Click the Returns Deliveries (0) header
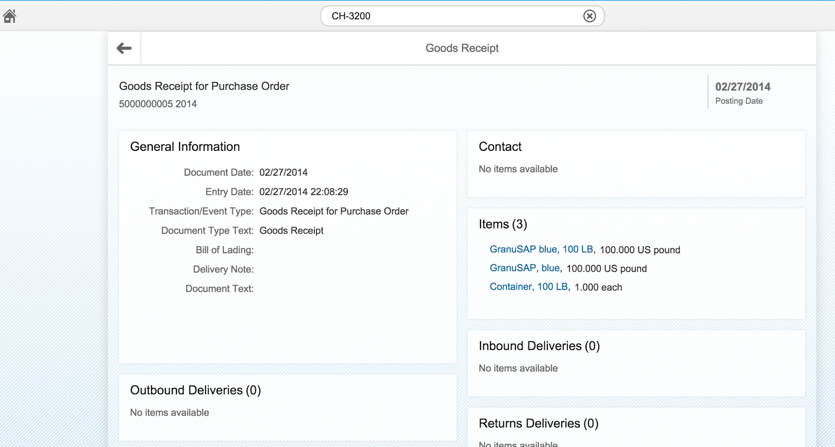835x447 pixels. [539, 424]
